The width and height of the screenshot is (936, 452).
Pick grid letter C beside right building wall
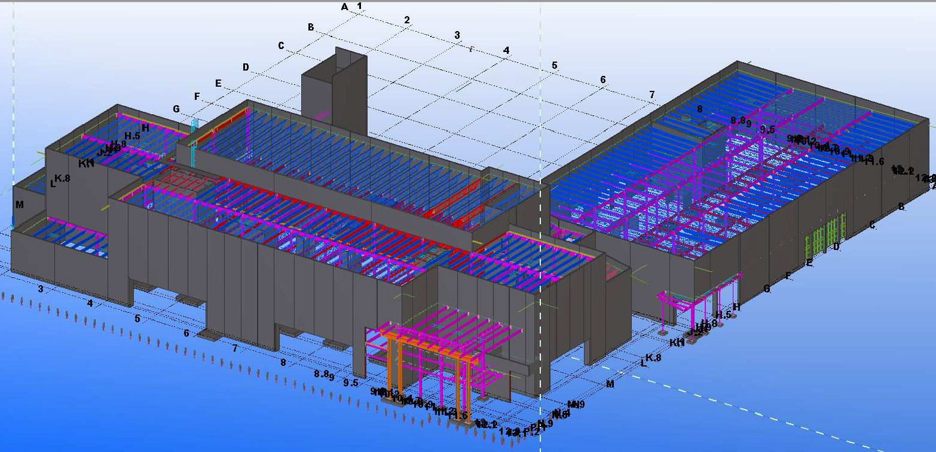[873, 225]
